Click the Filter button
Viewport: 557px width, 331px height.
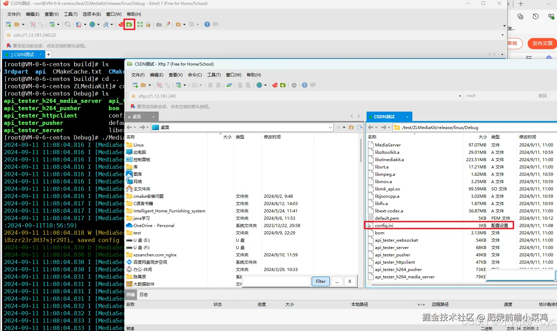(x=321, y=281)
